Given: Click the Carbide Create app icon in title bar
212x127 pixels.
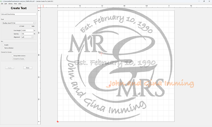Looking at the screenshot, I should click(1, 1).
